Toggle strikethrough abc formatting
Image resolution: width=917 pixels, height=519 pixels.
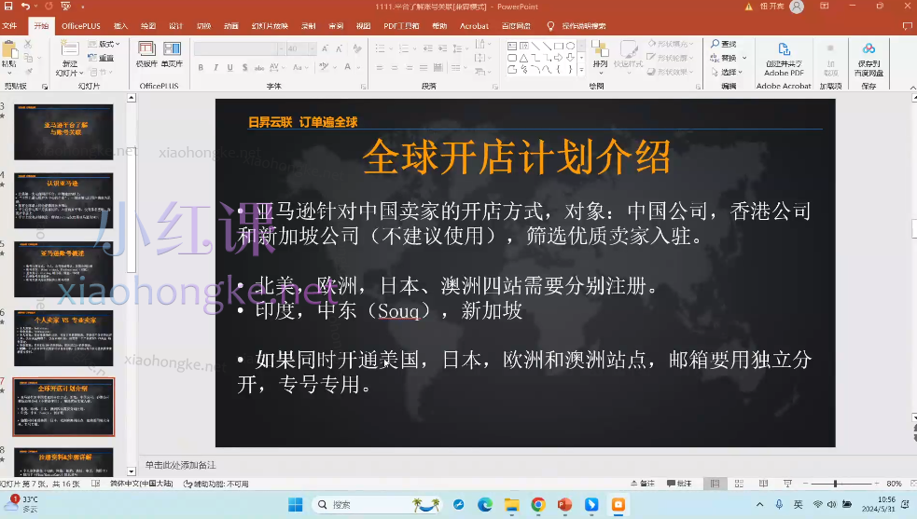click(x=259, y=68)
